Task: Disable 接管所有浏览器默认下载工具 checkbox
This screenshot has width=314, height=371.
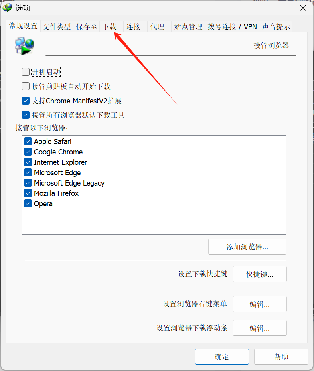Action: [25, 115]
